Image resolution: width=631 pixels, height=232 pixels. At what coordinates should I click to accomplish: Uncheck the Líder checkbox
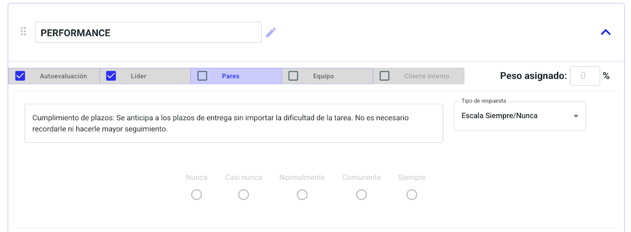coord(111,76)
